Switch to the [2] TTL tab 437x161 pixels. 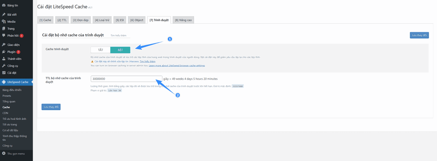62,20
